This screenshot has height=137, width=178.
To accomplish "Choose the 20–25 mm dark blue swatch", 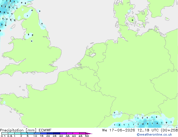I will coord(50,133).
